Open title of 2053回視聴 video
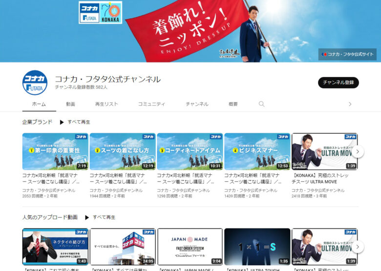Image resolution: width=381 pixels, height=271 pixels. click(51, 179)
